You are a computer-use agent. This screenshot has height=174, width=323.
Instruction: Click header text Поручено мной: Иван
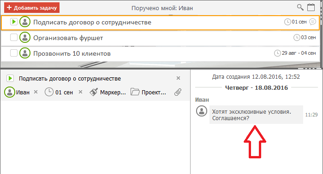pos(162,8)
